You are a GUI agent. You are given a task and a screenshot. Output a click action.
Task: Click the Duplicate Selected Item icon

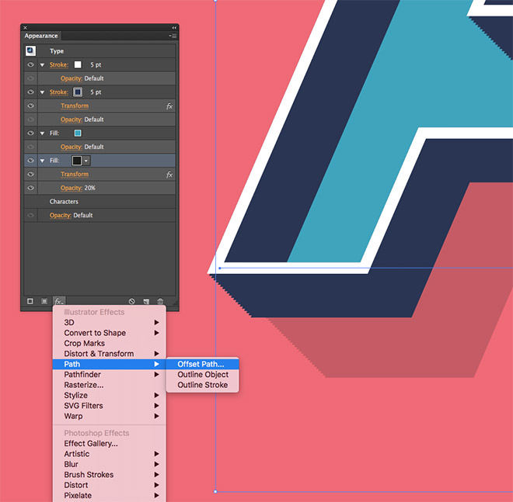point(146,301)
